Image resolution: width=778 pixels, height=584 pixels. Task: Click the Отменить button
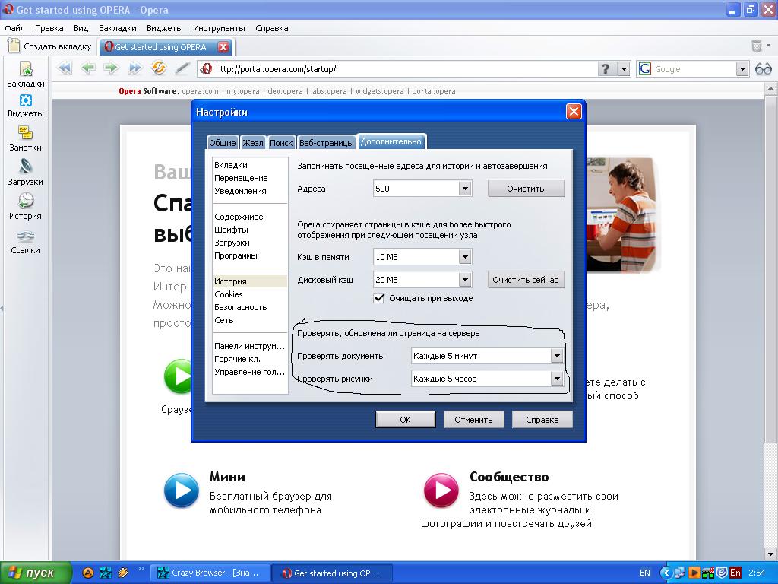point(473,420)
